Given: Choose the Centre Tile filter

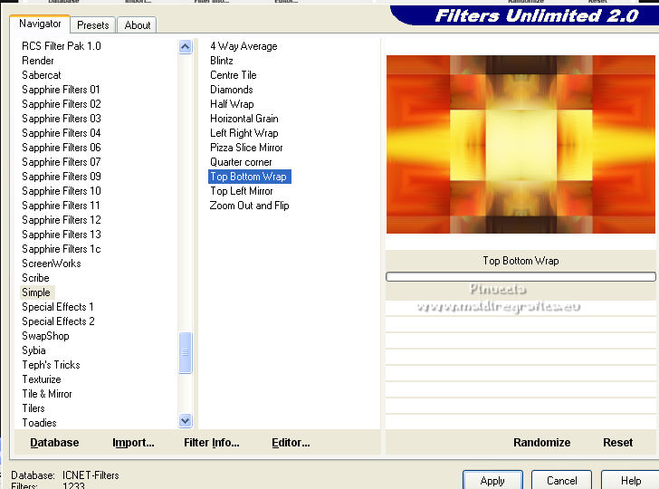Looking at the screenshot, I should [x=234, y=75].
